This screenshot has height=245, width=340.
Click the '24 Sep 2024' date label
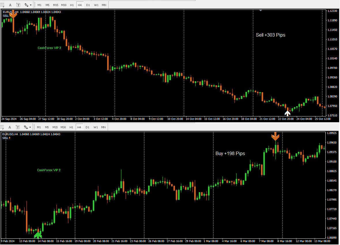click(9, 119)
